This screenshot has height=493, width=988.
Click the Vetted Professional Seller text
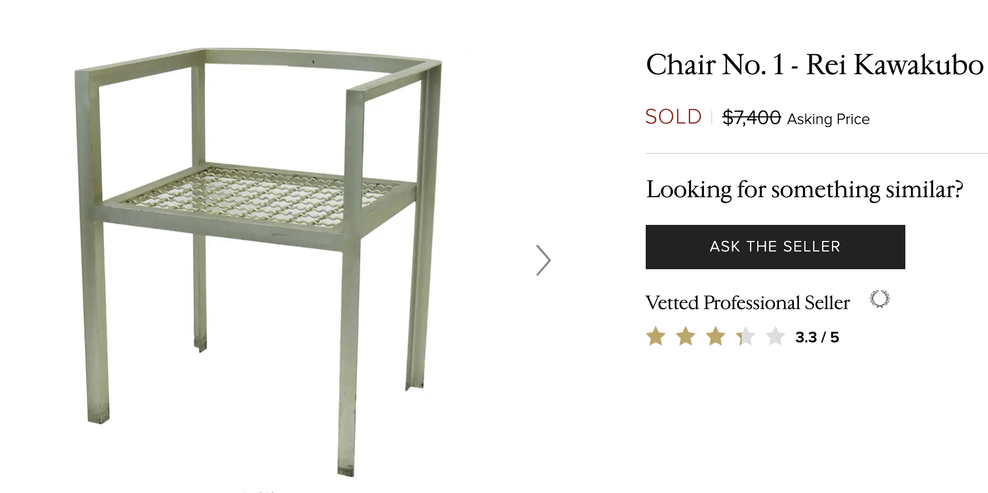(x=747, y=302)
